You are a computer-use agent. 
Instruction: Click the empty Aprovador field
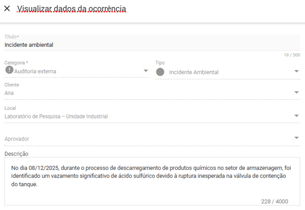click(137, 138)
